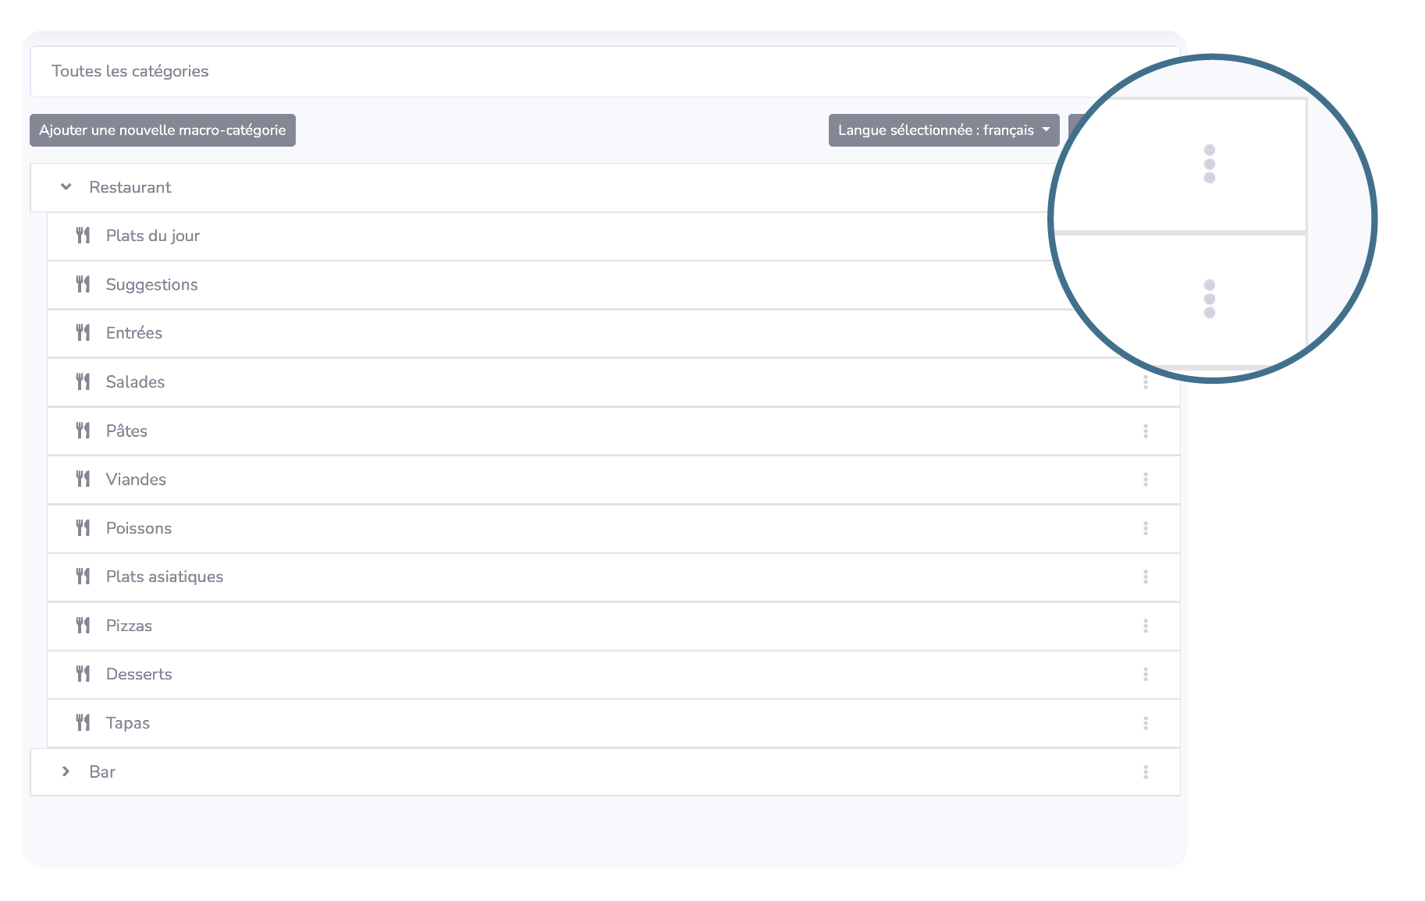This screenshot has width=1425, height=901.
Task: Open the three-dot menu for Poissons
Action: point(1145,529)
